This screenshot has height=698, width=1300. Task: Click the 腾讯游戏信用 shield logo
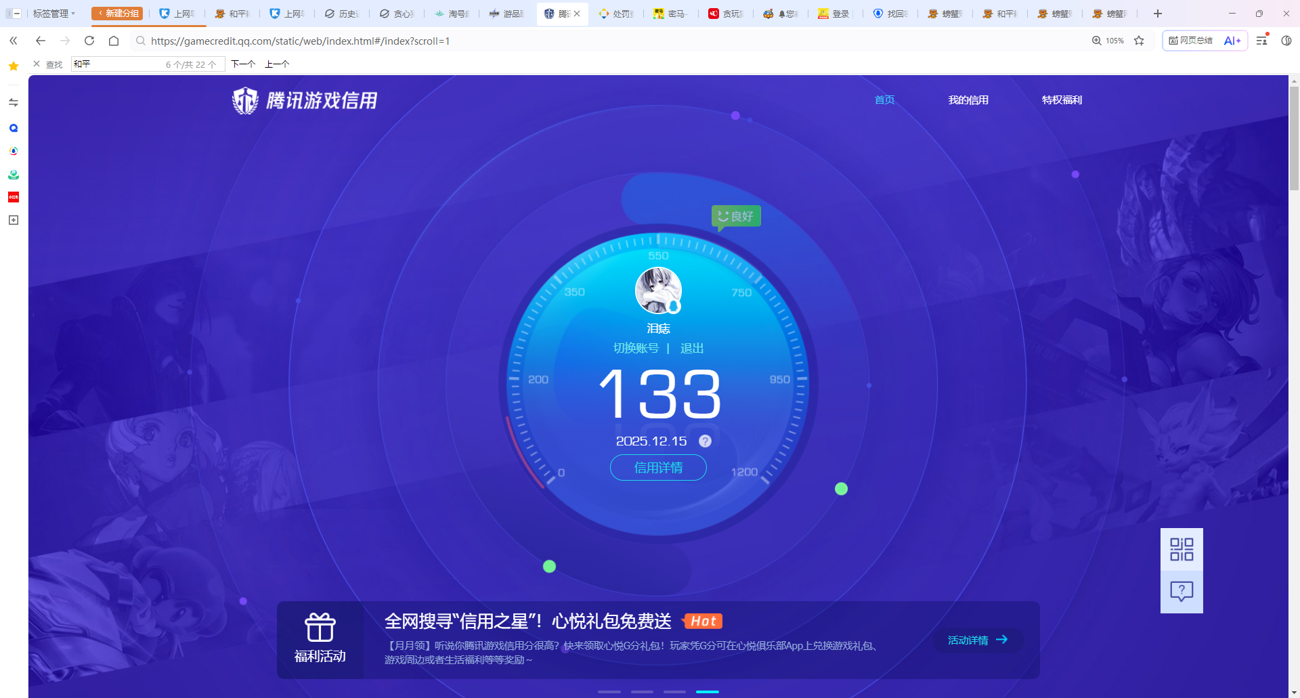(x=244, y=100)
